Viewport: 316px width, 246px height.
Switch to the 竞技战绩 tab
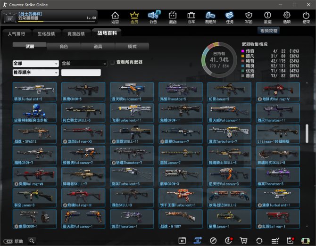(x=76, y=33)
